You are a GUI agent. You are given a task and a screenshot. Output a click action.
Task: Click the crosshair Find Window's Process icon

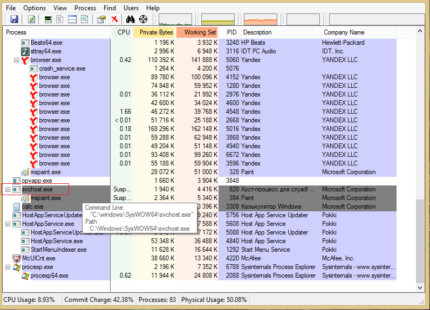click(x=143, y=19)
